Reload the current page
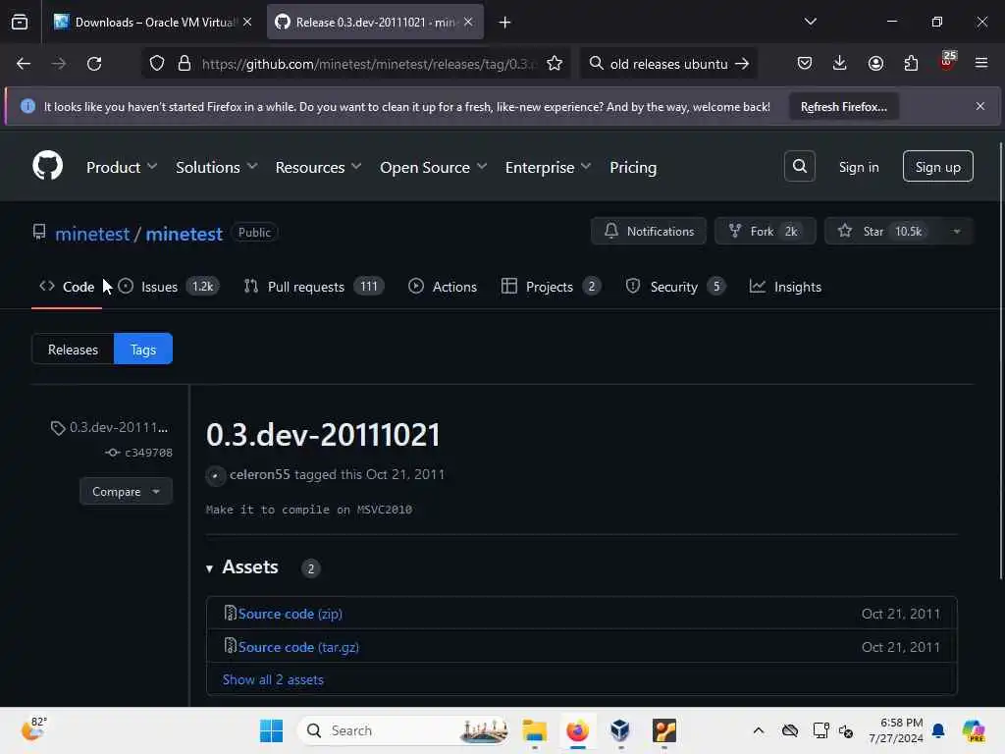Image resolution: width=1005 pixels, height=754 pixels. pyautogui.click(x=94, y=64)
